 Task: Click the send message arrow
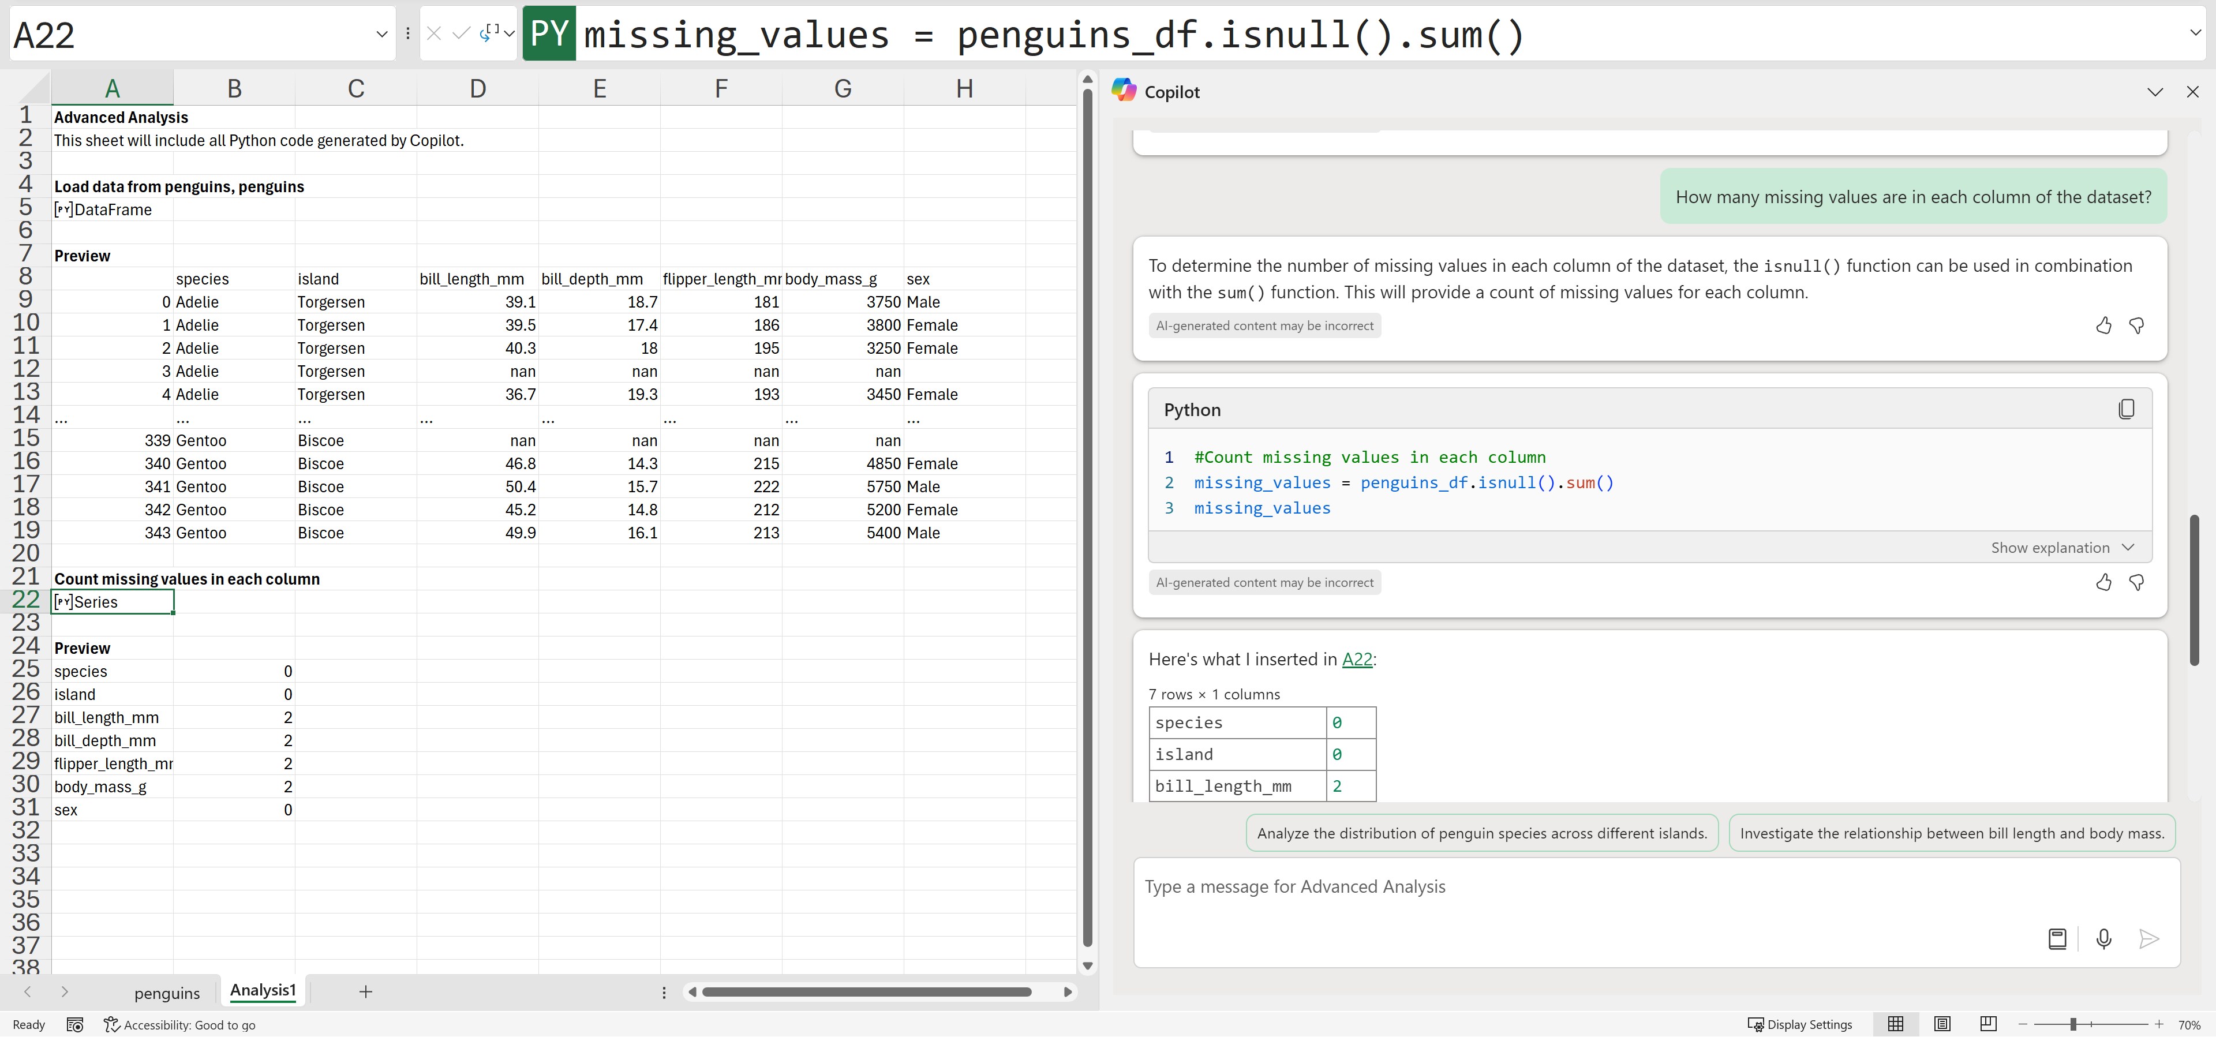point(2148,938)
